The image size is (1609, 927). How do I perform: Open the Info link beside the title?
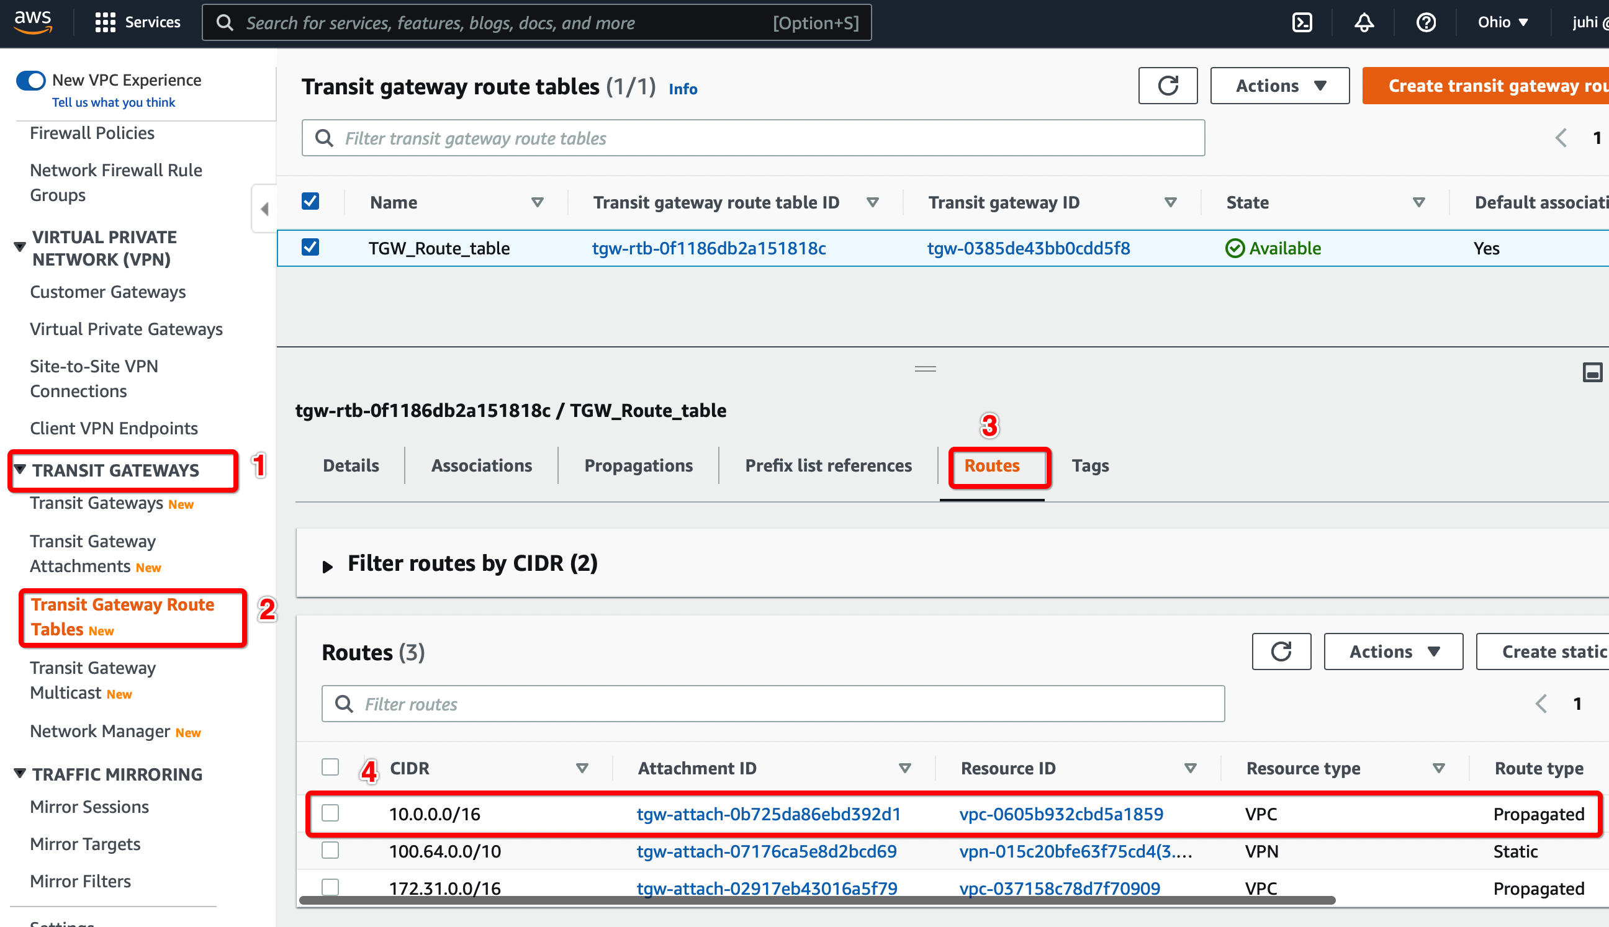(x=683, y=89)
